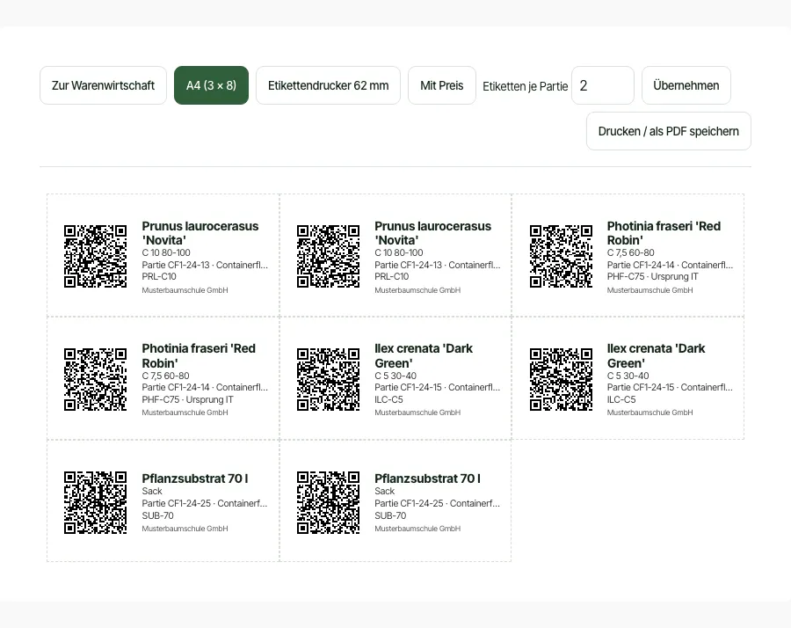The width and height of the screenshot is (791, 628).
Task: Select first Photinia fraseri 'Red Robin' title
Action: click(664, 233)
